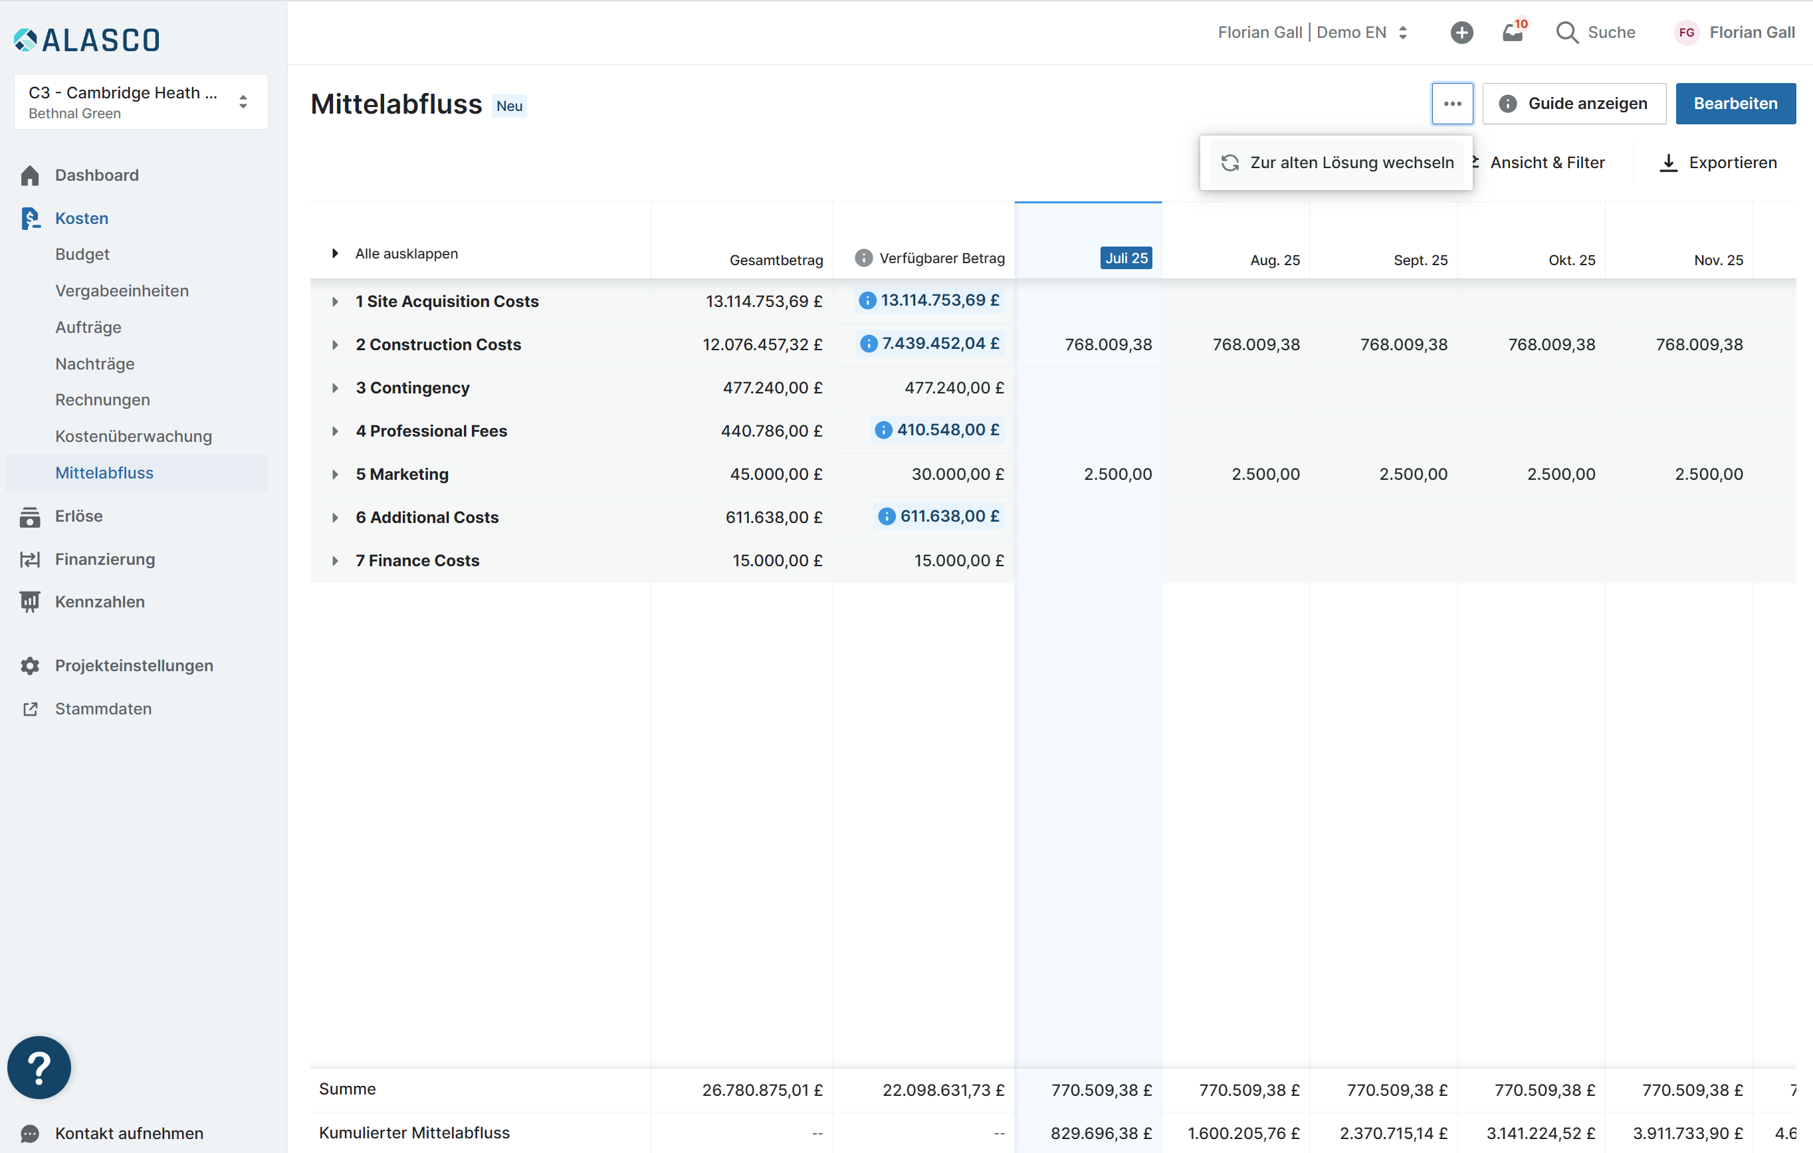The width and height of the screenshot is (1813, 1153).
Task: Click the Bearbeiten button
Action: point(1735,104)
